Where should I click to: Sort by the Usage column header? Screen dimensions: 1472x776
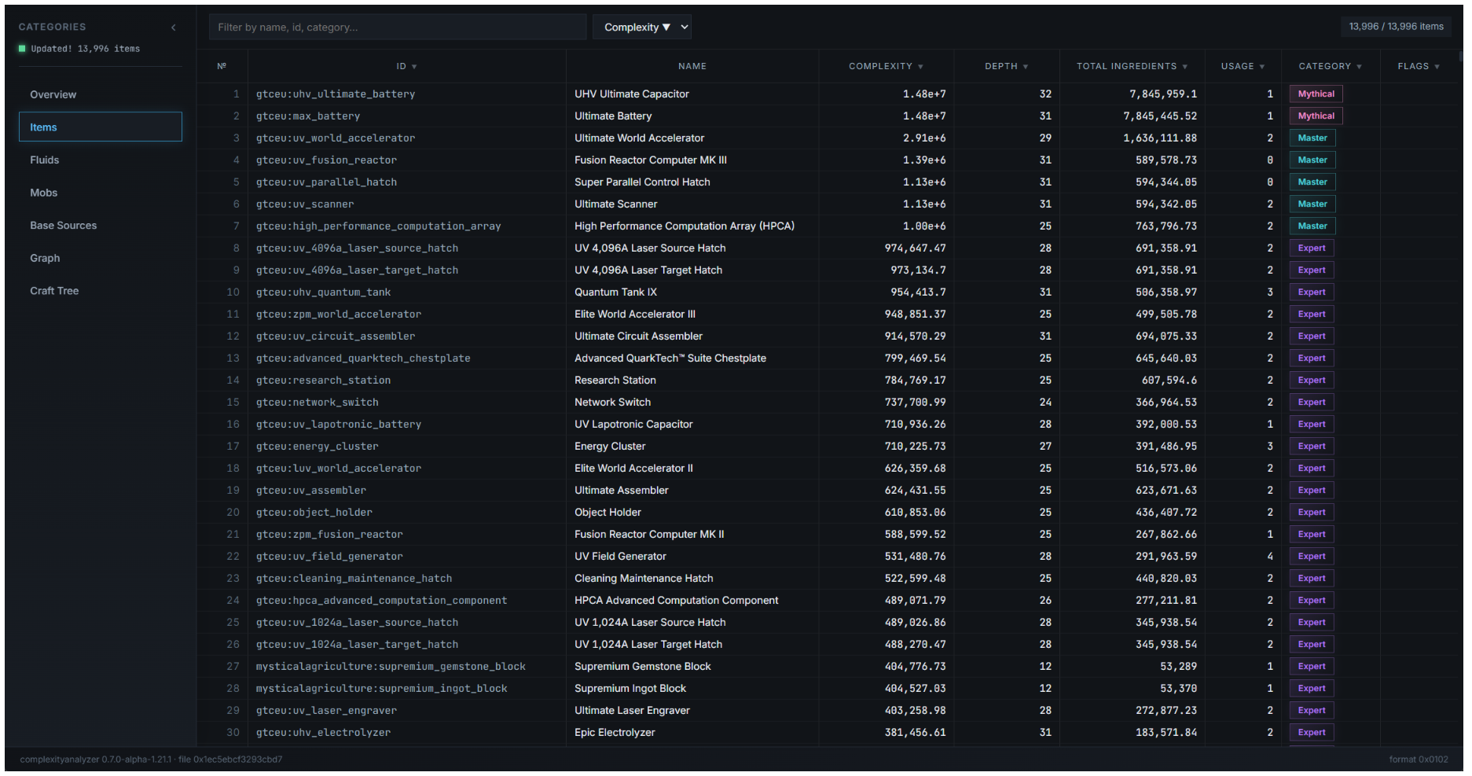1243,67
